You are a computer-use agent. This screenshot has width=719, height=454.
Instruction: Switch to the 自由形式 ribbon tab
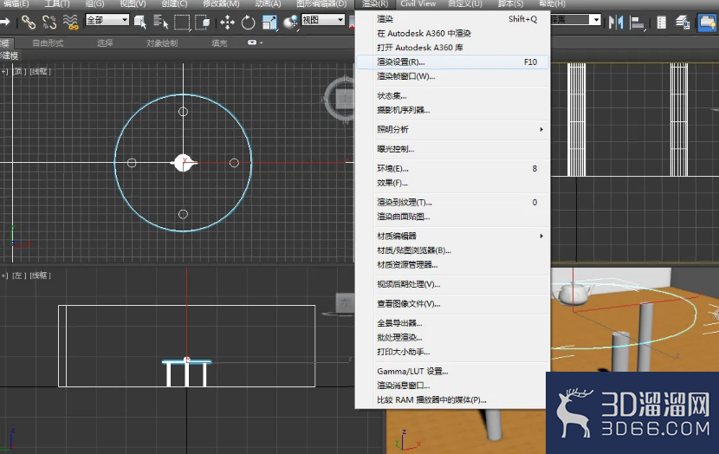tap(48, 43)
